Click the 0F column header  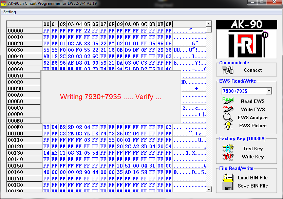coord(168,24)
